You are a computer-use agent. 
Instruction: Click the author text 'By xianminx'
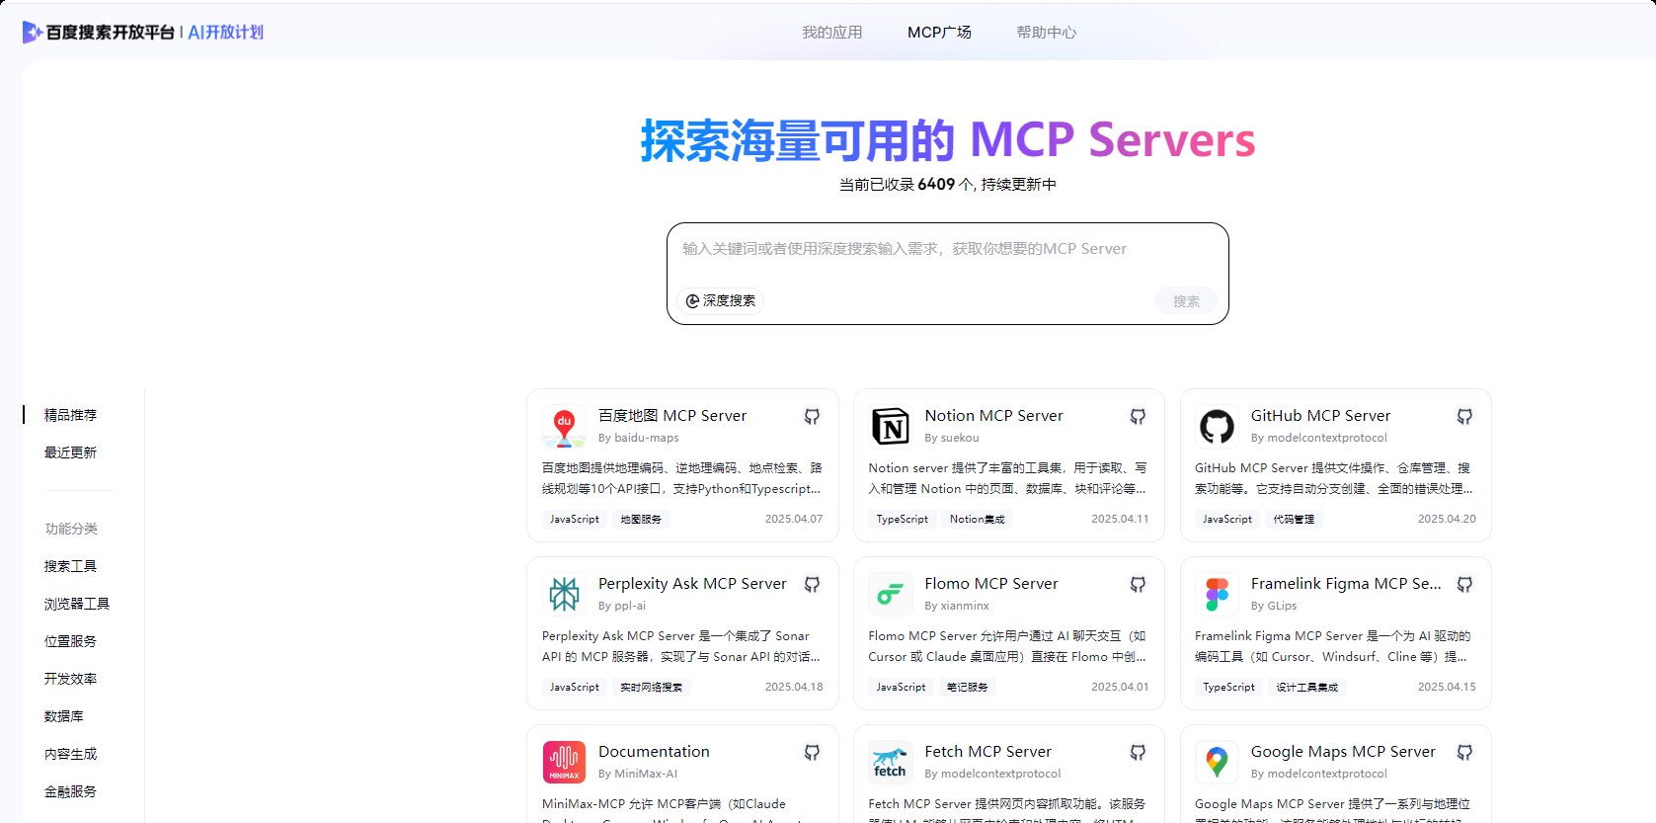957,606
